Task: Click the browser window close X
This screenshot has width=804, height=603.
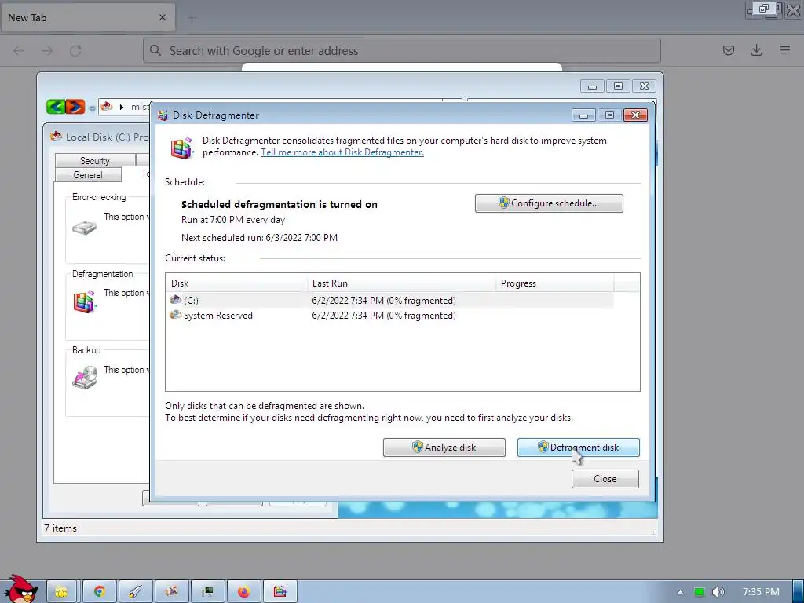Action: point(793,10)
